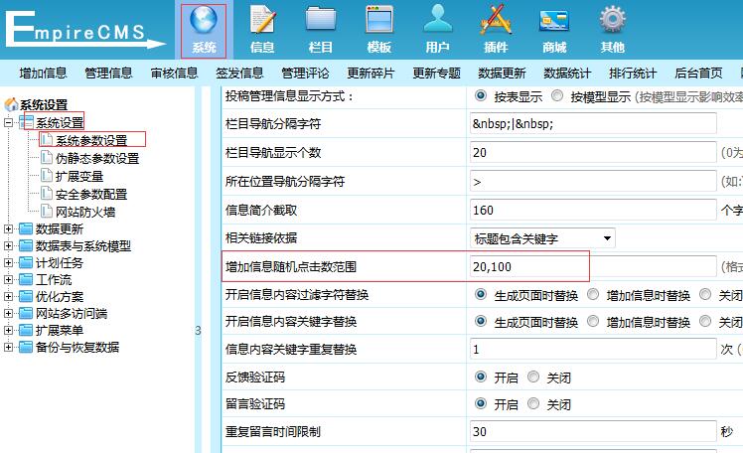Open 网站防火墙 in the sidebar
This screenshot has width=743, height=453.
pos(84,211)
